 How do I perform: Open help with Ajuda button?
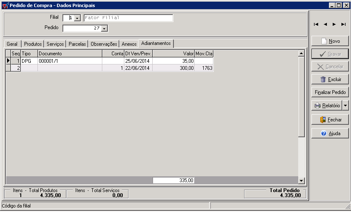coord(330,133)
